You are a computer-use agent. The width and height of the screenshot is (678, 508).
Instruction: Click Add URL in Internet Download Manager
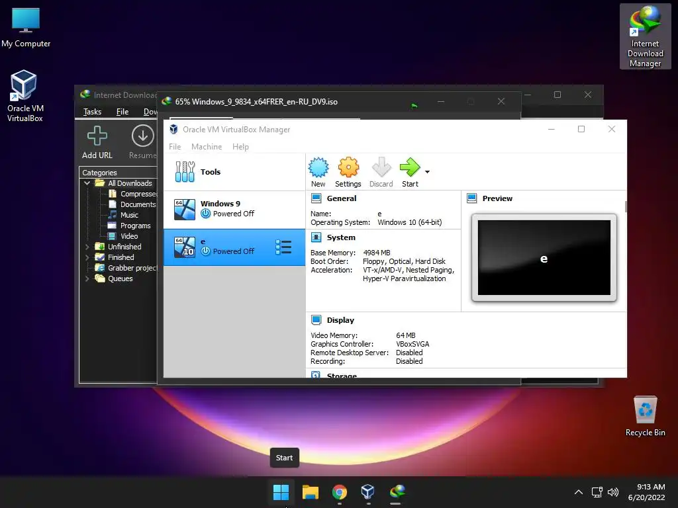point(97,143)
